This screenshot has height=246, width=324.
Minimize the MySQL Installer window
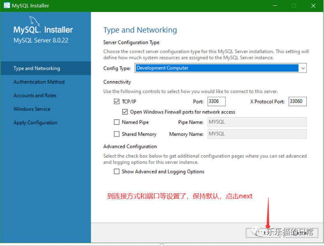275,6
